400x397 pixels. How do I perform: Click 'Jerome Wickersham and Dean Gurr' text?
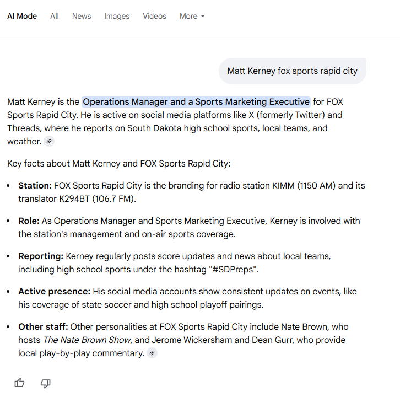222,340
